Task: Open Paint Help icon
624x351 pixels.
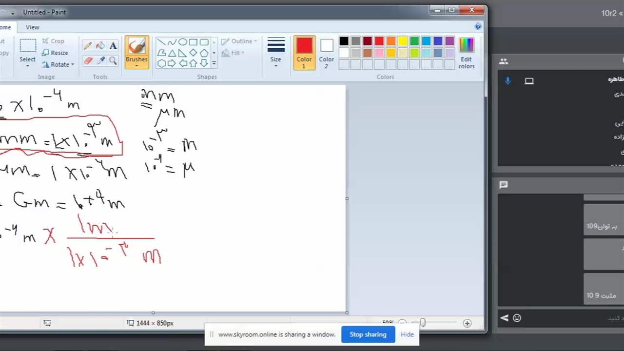Action: point(478,26)
